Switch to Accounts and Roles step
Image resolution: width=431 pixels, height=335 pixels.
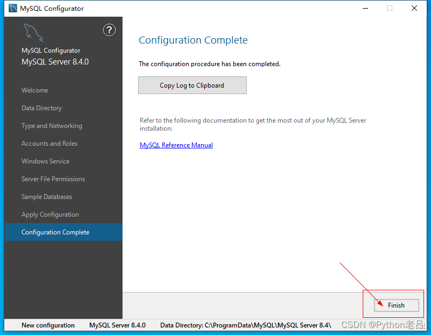tap(49, 144)
